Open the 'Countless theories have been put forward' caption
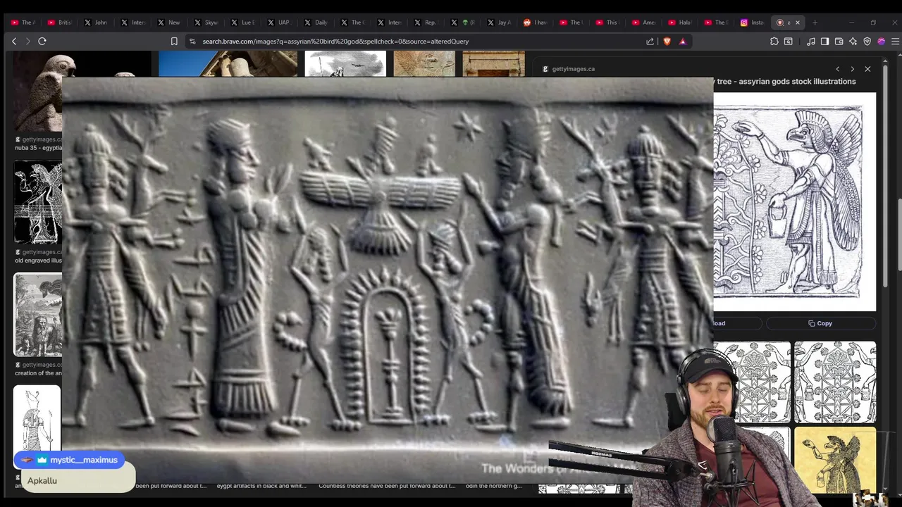The image size is (902, 507). coord(387,486)
